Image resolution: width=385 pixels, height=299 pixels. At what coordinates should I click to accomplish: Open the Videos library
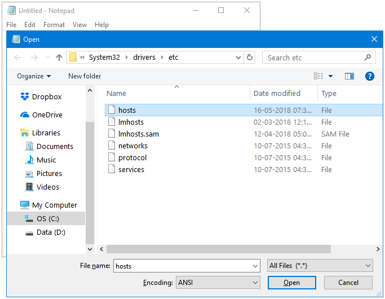tap(48, 187)
